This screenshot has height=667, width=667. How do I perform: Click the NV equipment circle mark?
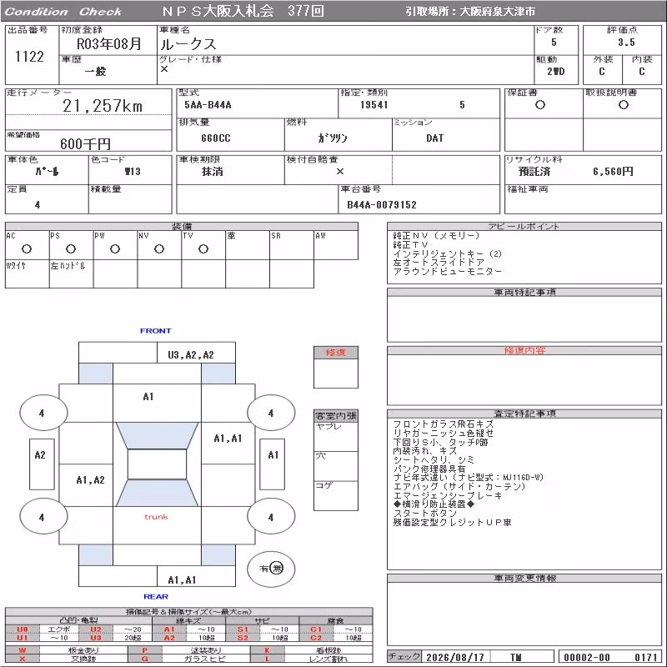click(x=159, y=248)
